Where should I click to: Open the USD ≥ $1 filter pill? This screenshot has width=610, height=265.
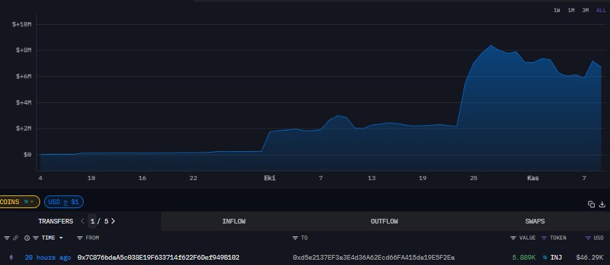64,202
